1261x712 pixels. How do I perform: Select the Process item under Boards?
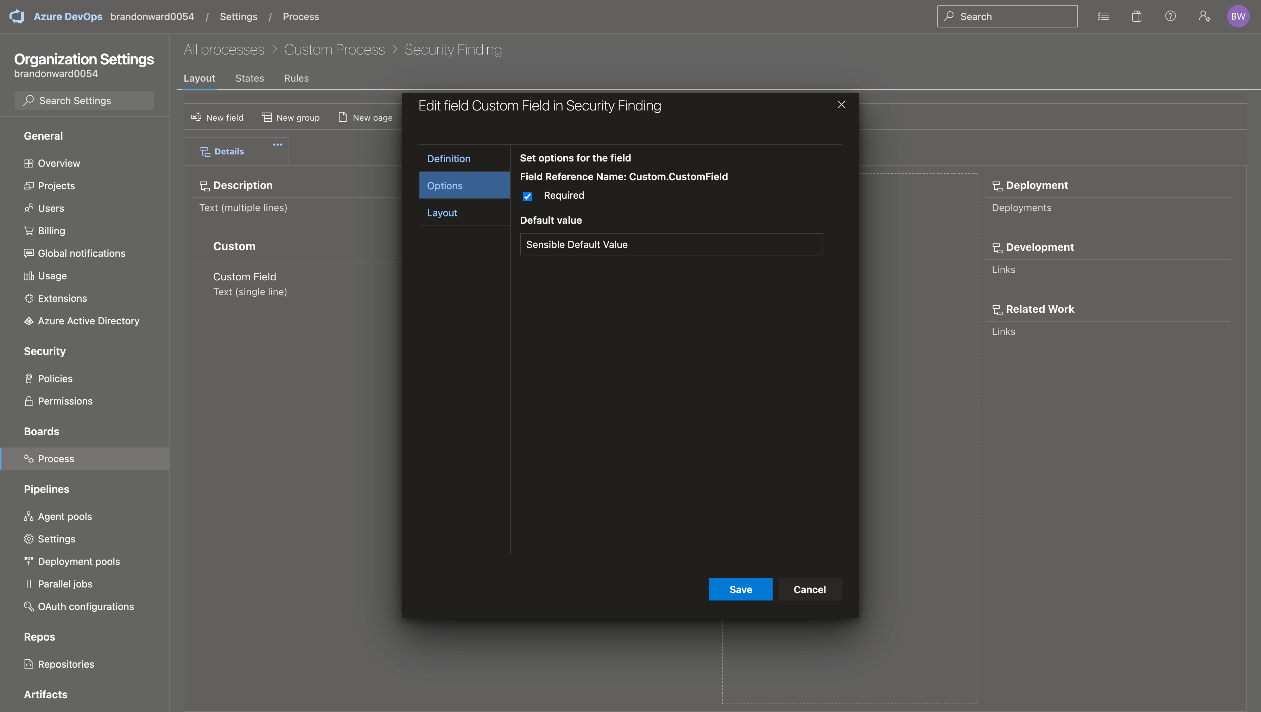(55, 458)
